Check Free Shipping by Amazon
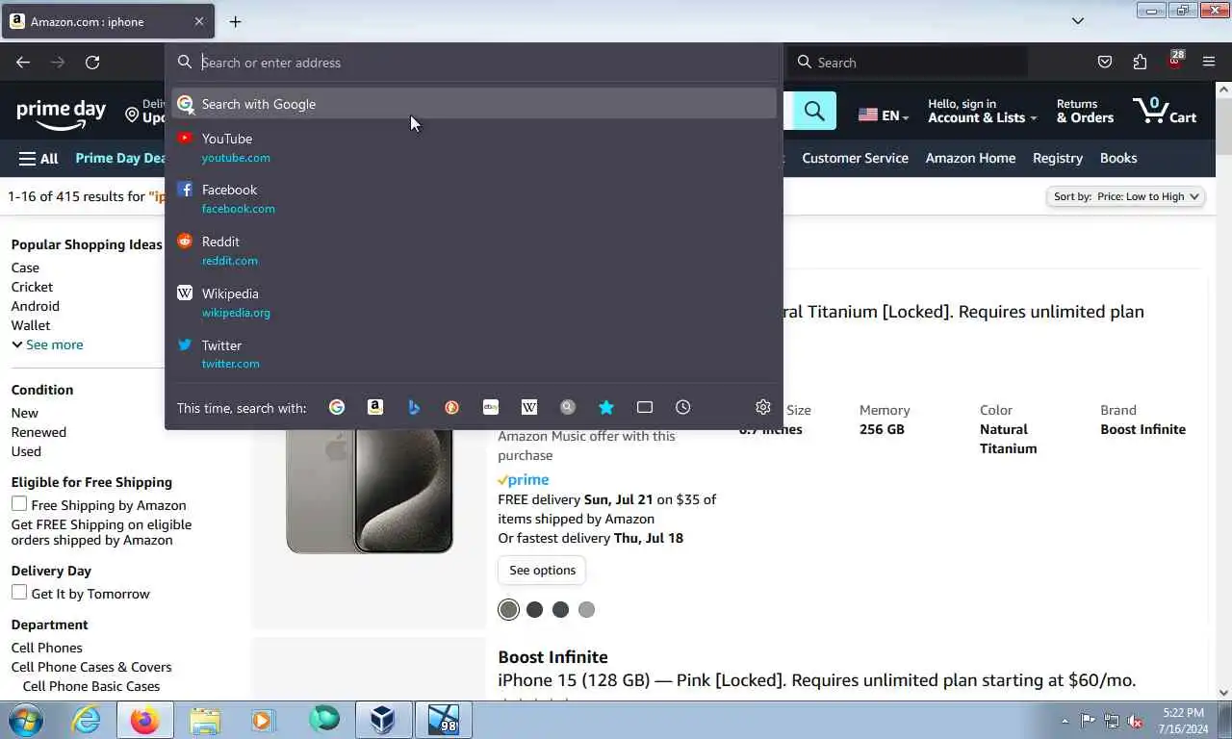Image resolution: width=1232 pixels, height=739 pixels. point(19,503)
